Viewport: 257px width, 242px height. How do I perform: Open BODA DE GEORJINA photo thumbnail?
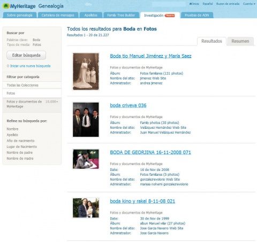(x=86, y=159)
